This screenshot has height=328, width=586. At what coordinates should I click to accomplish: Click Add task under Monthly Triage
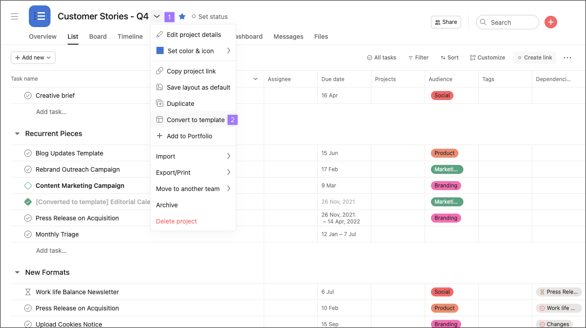coord(51,251)
